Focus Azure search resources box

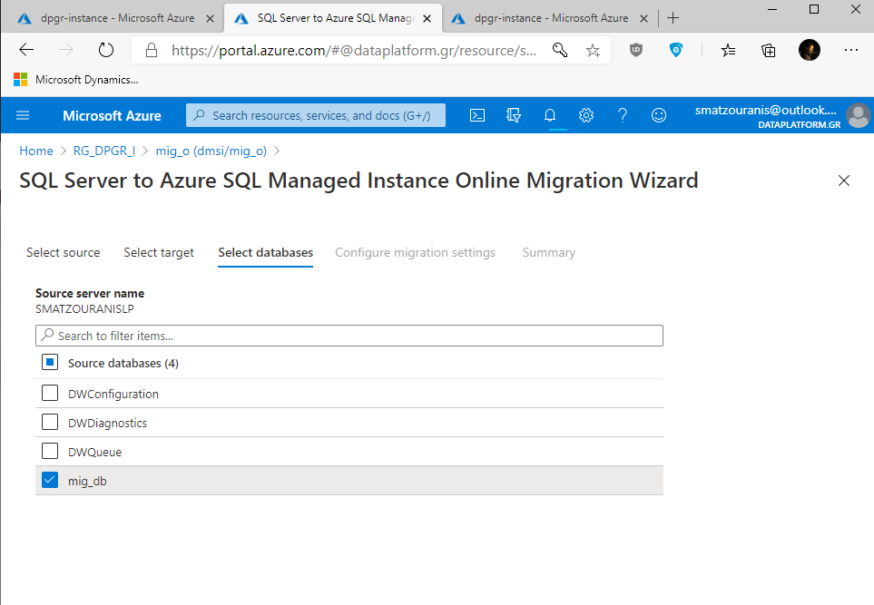[316, 115]
